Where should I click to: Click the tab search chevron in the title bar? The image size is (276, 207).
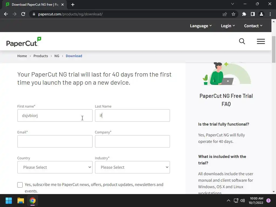tap(233, 4)
